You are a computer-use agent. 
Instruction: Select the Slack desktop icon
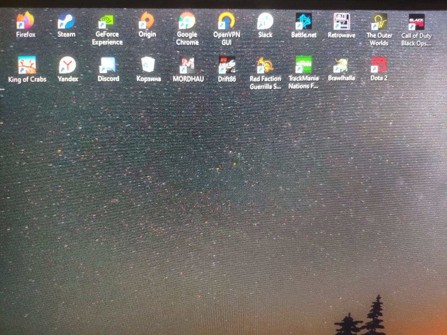pos(265,21)
